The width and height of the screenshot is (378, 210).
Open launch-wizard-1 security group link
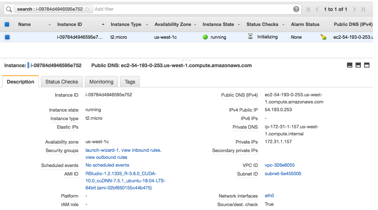point(102,150)
